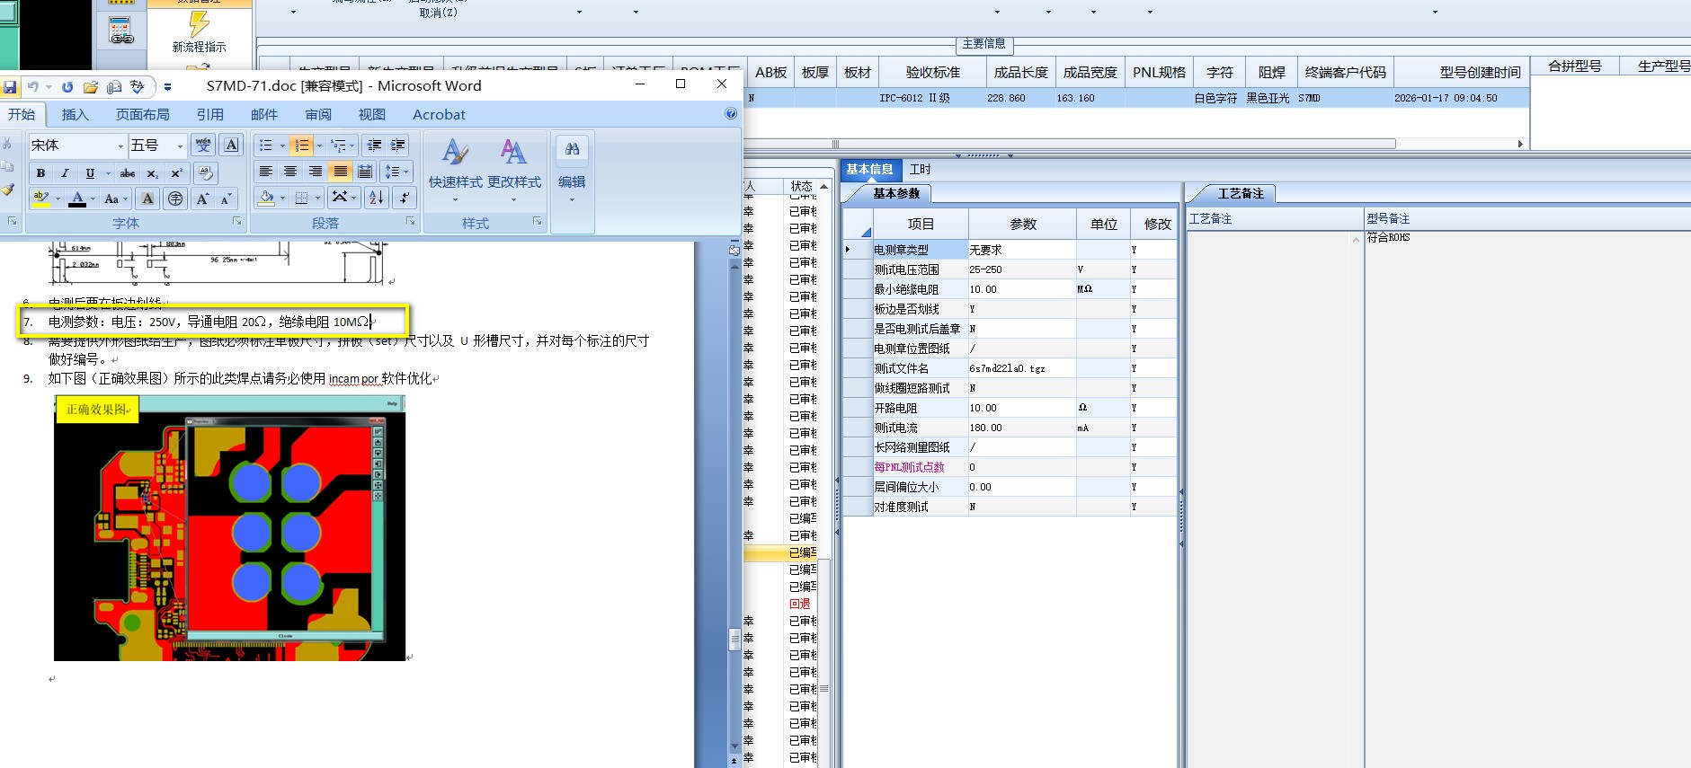Grow the font size
1691x768 pixels.
pos(202,199)
